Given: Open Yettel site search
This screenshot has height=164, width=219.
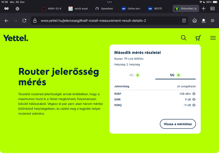Looking at the screenshot, I should (x=183, y=38).
